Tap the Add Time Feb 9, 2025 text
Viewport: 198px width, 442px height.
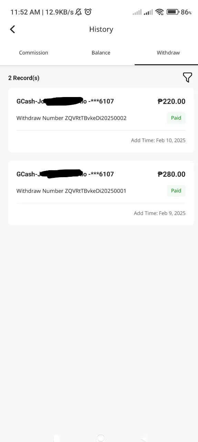[159, 213]
